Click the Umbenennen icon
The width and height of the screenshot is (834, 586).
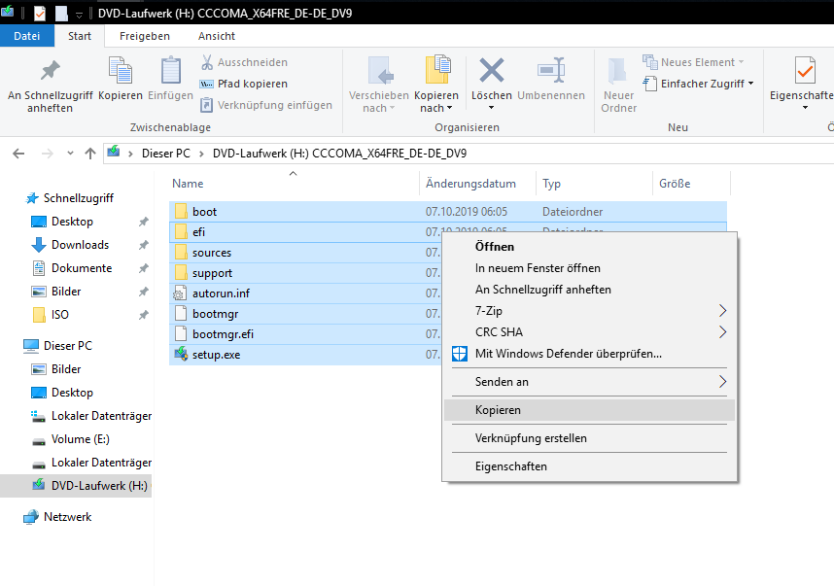point(551,70)
